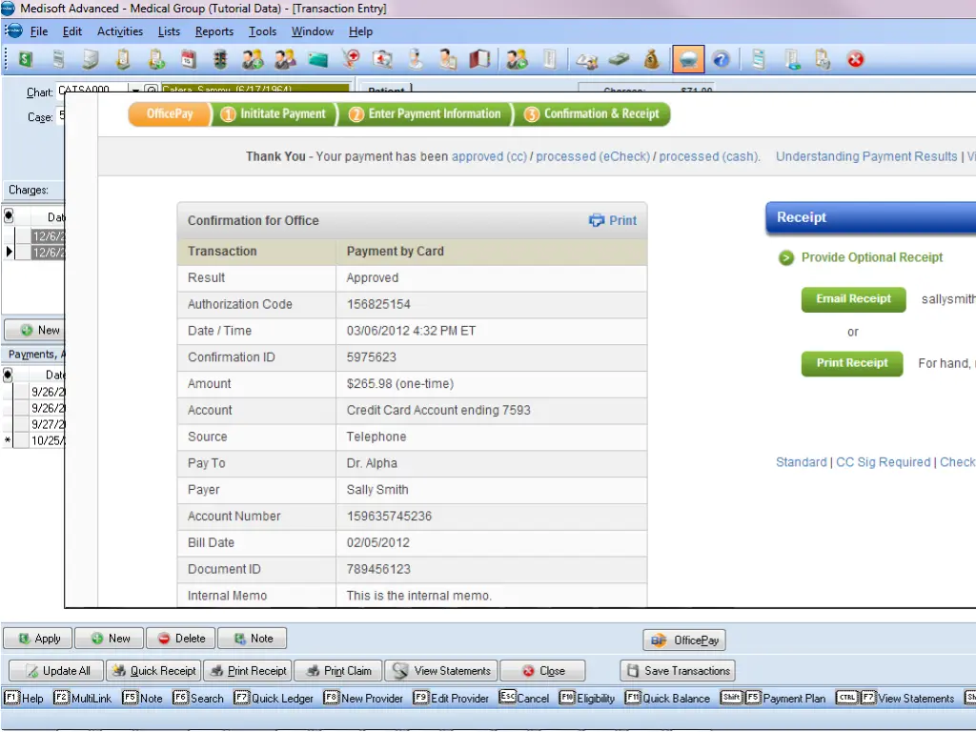Click the Standard receipt link
Screen dimensions: 976x732
click(801, 462)
